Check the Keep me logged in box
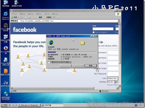 pos(93,32)
